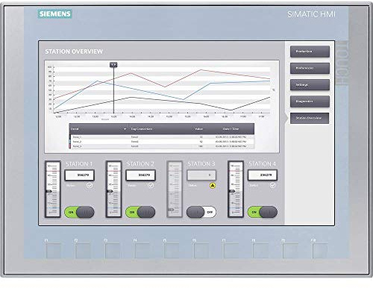Screen dimensions: 373x288
Task: Open the Preferences screen button
Action: coord(310,68)
